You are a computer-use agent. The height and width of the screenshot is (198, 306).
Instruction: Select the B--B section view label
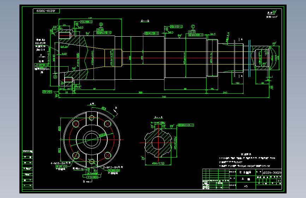click(x=145, y=21)
